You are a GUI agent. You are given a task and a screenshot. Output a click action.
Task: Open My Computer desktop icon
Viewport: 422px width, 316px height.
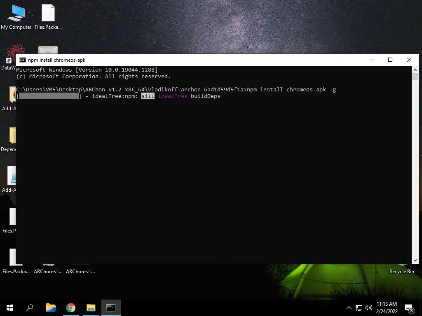(x=16, y=16)
